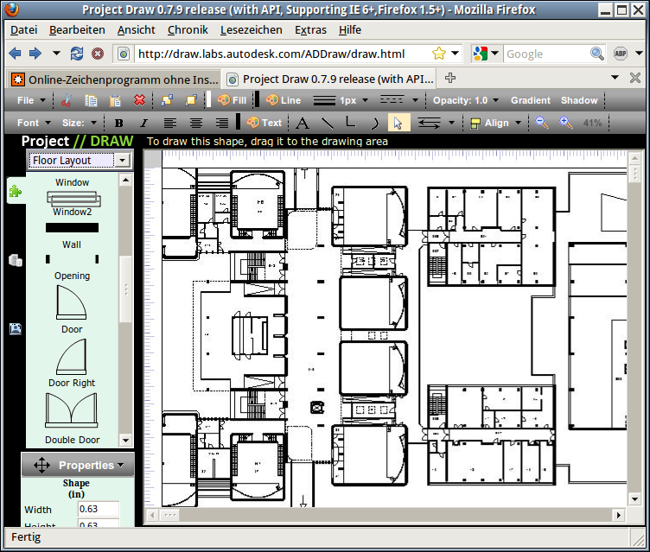Click the Properties panel header

tap(78, 465)
